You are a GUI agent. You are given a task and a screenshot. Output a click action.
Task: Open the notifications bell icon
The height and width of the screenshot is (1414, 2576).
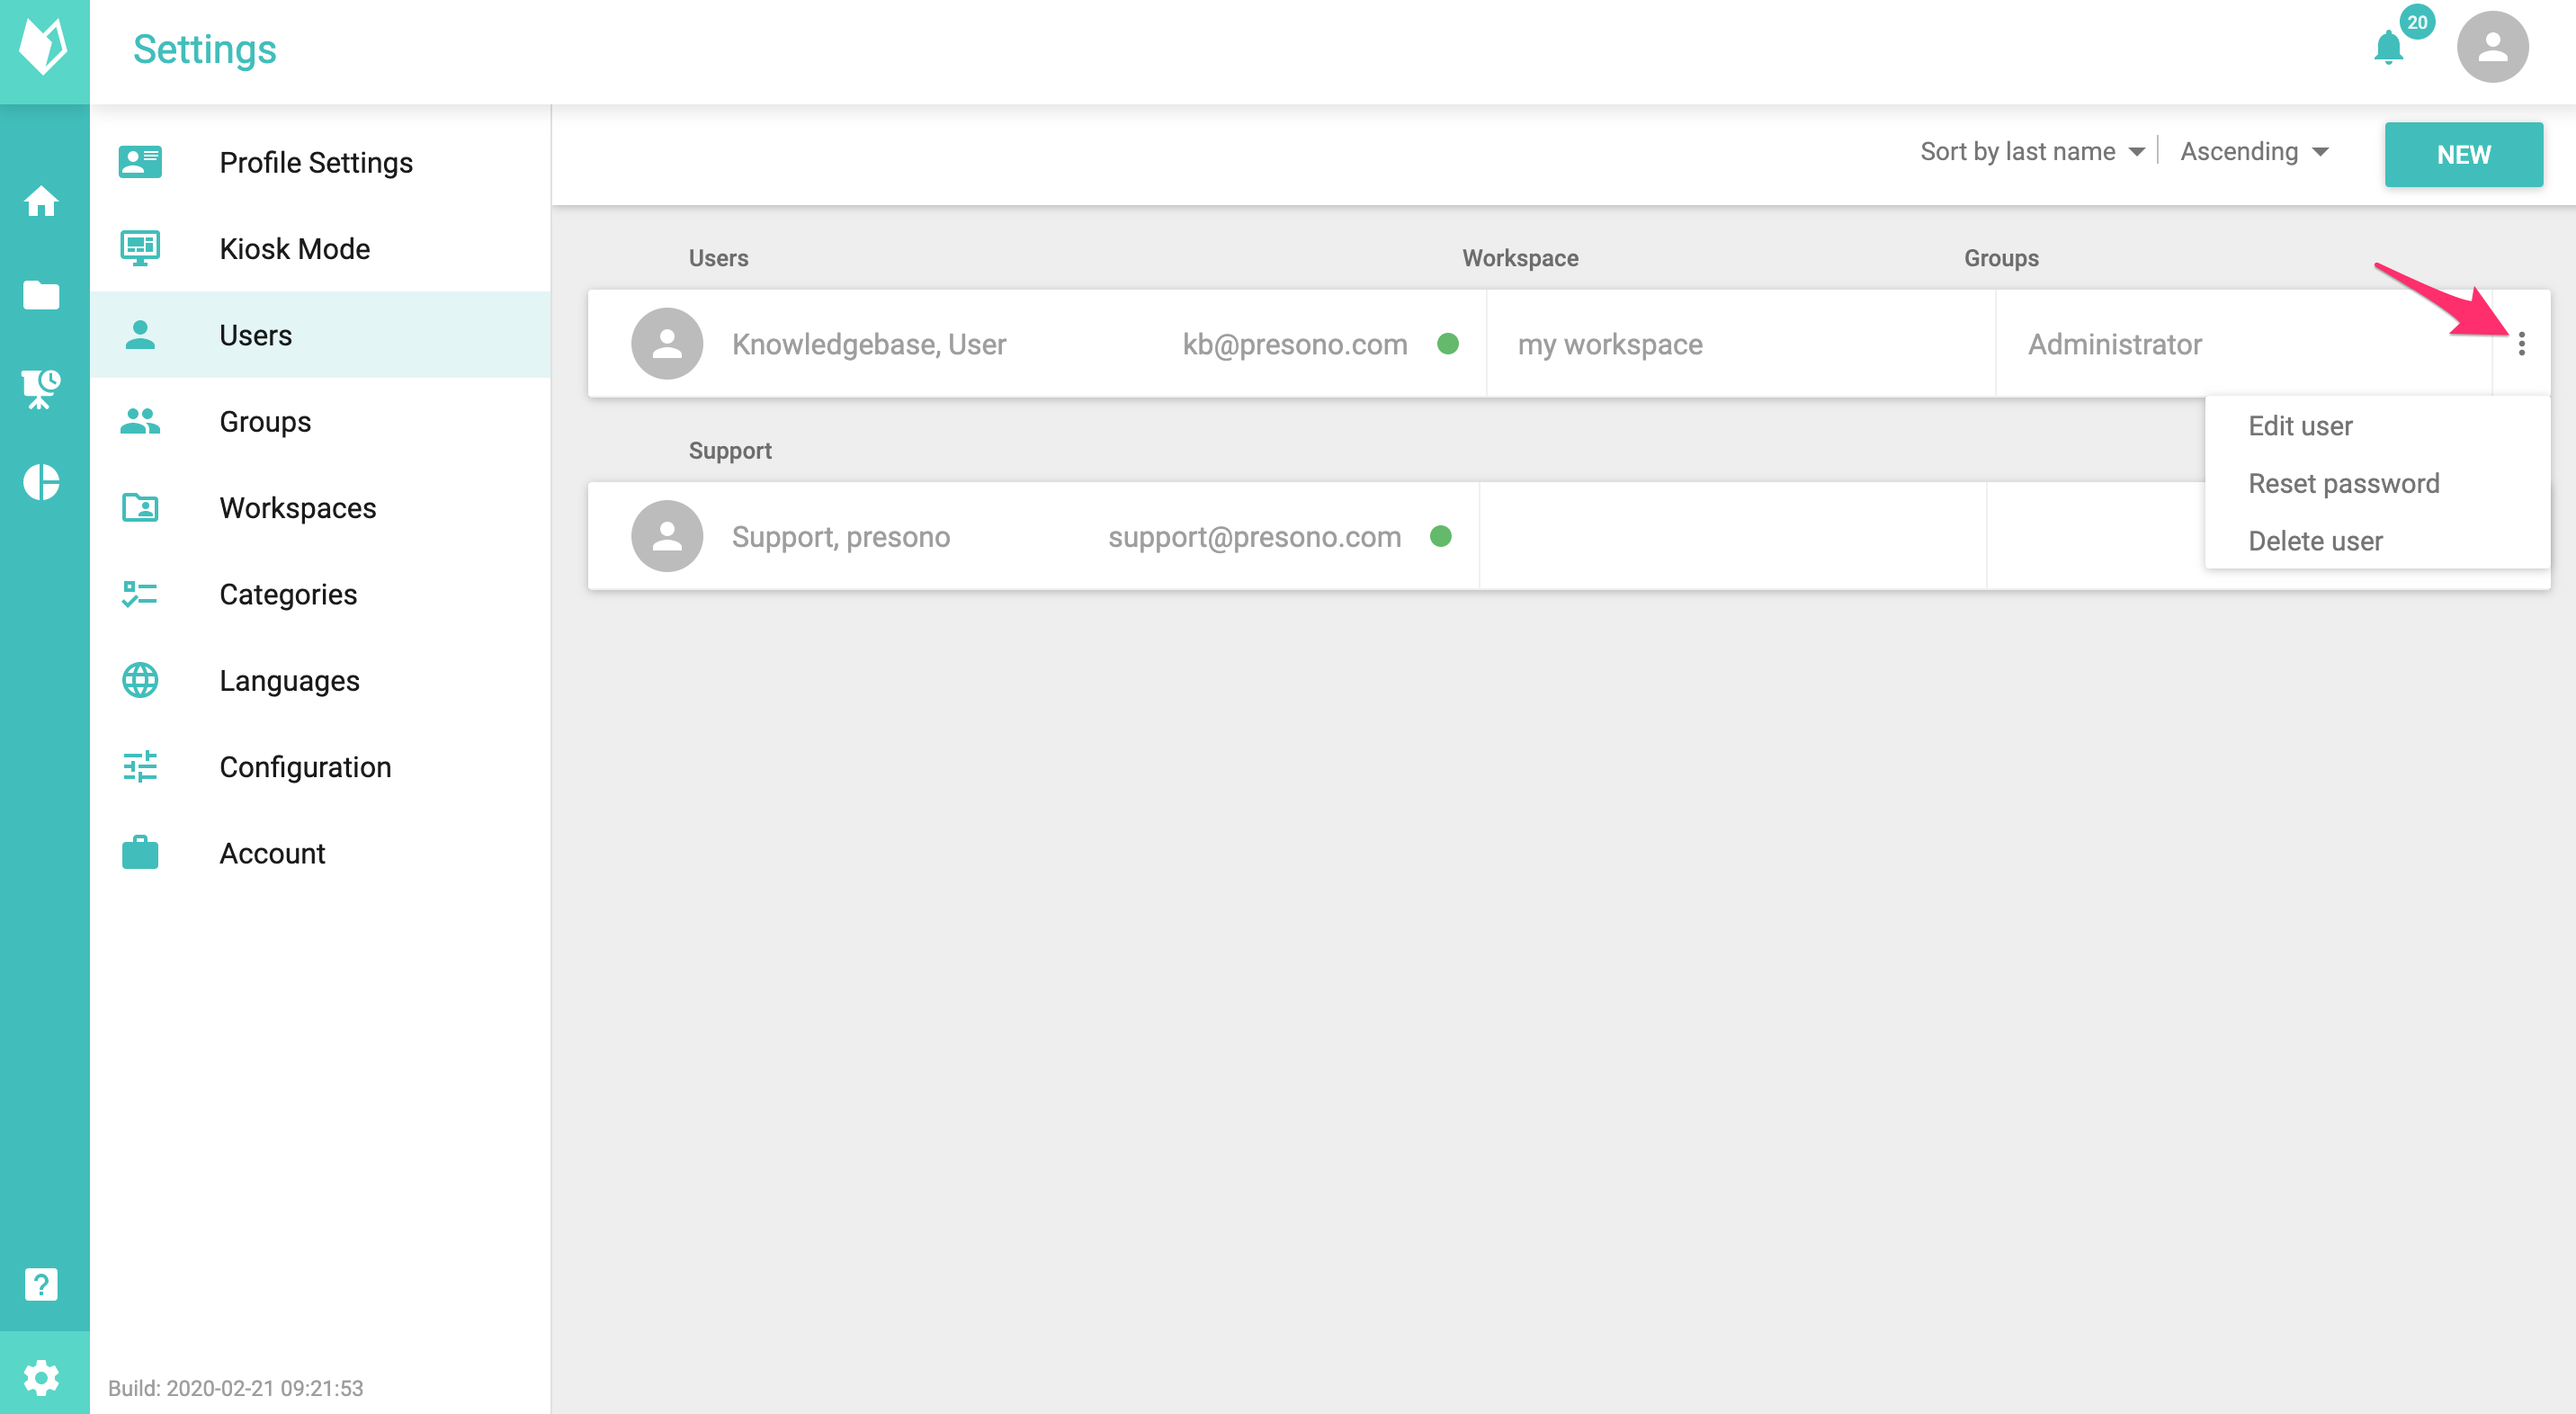point(2388,48)
